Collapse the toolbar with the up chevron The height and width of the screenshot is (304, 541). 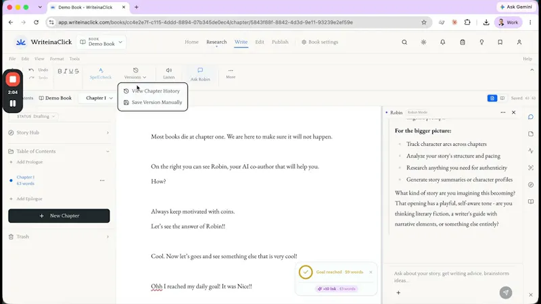tap(532, 70)
